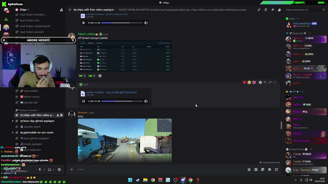Image resolution: width=328 pixels, height=184 pixels.
Task: Forward the hovered message
Action: click(270, 82)
